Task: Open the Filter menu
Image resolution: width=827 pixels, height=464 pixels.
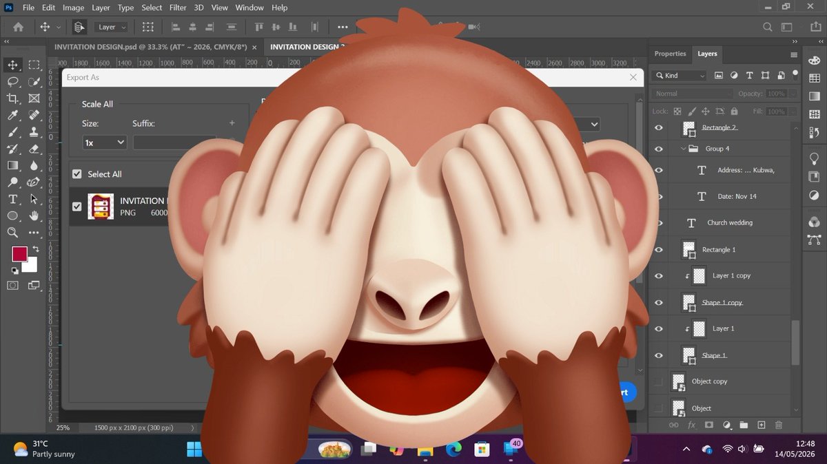Action: tap(178, 8)
